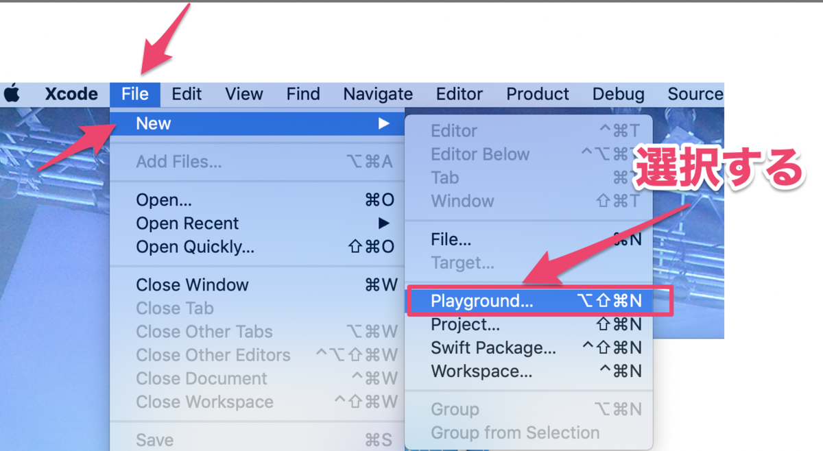The width and height of the screenshot is (823, 451).
Task: Open the Product menu
Action: [538, 94]
